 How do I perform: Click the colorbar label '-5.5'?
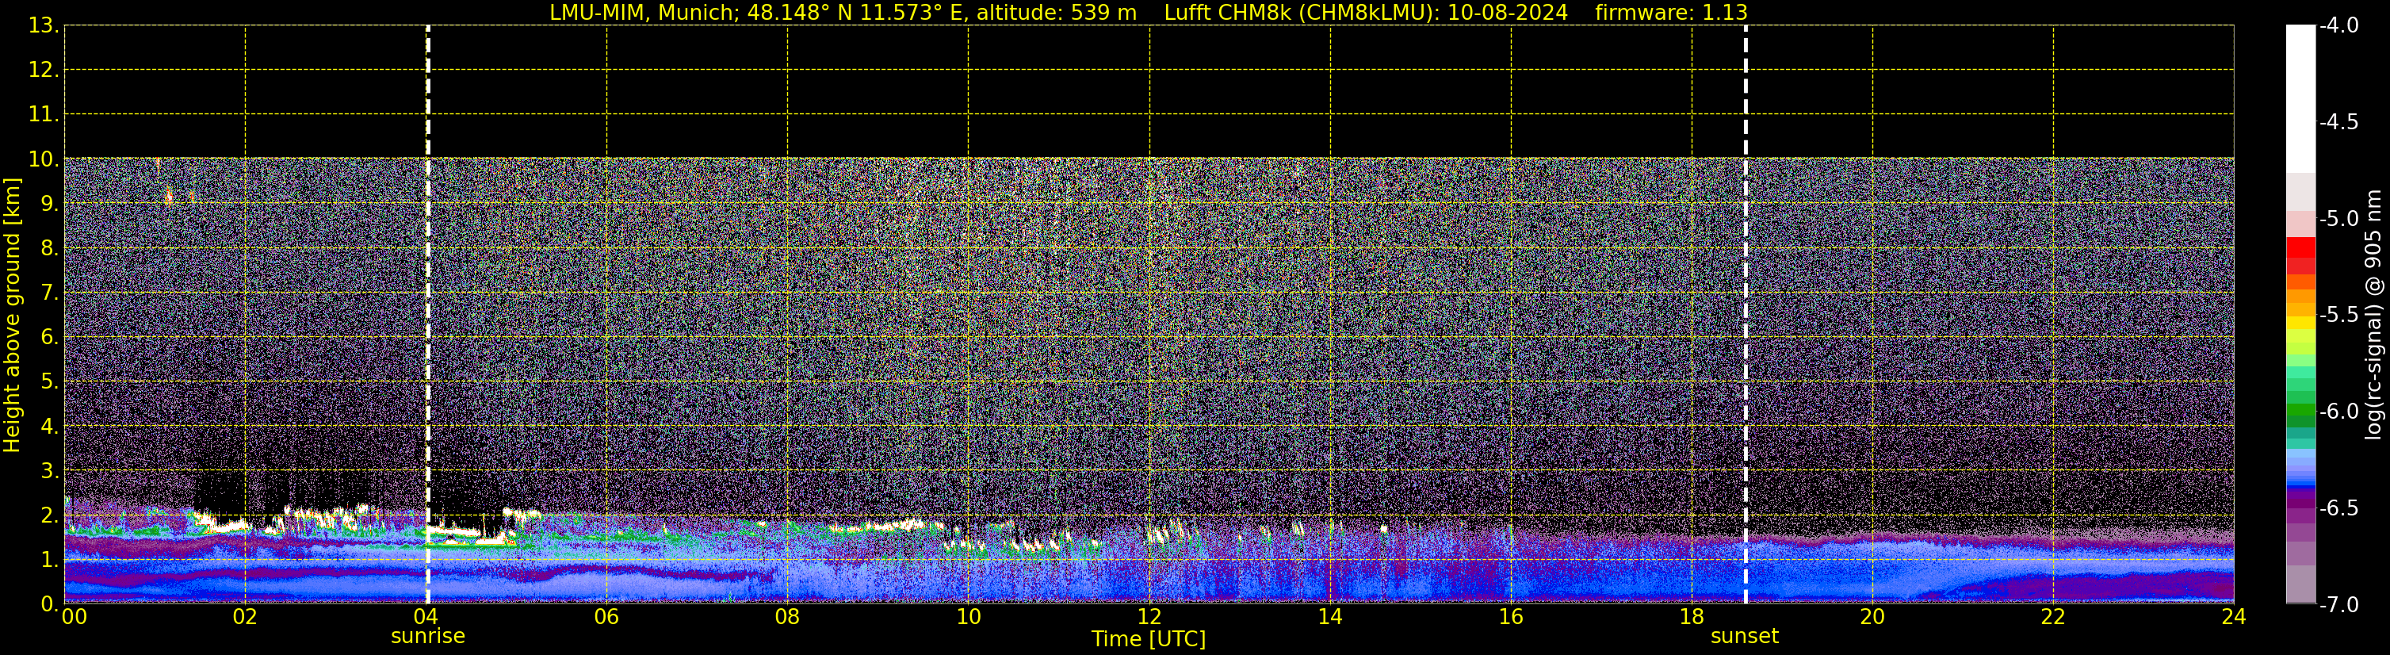(2339, 315)
